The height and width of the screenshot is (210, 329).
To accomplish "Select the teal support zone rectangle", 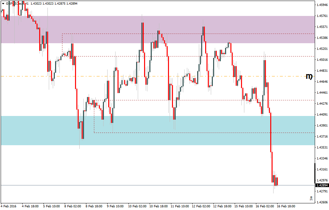I will coord(158,131).
